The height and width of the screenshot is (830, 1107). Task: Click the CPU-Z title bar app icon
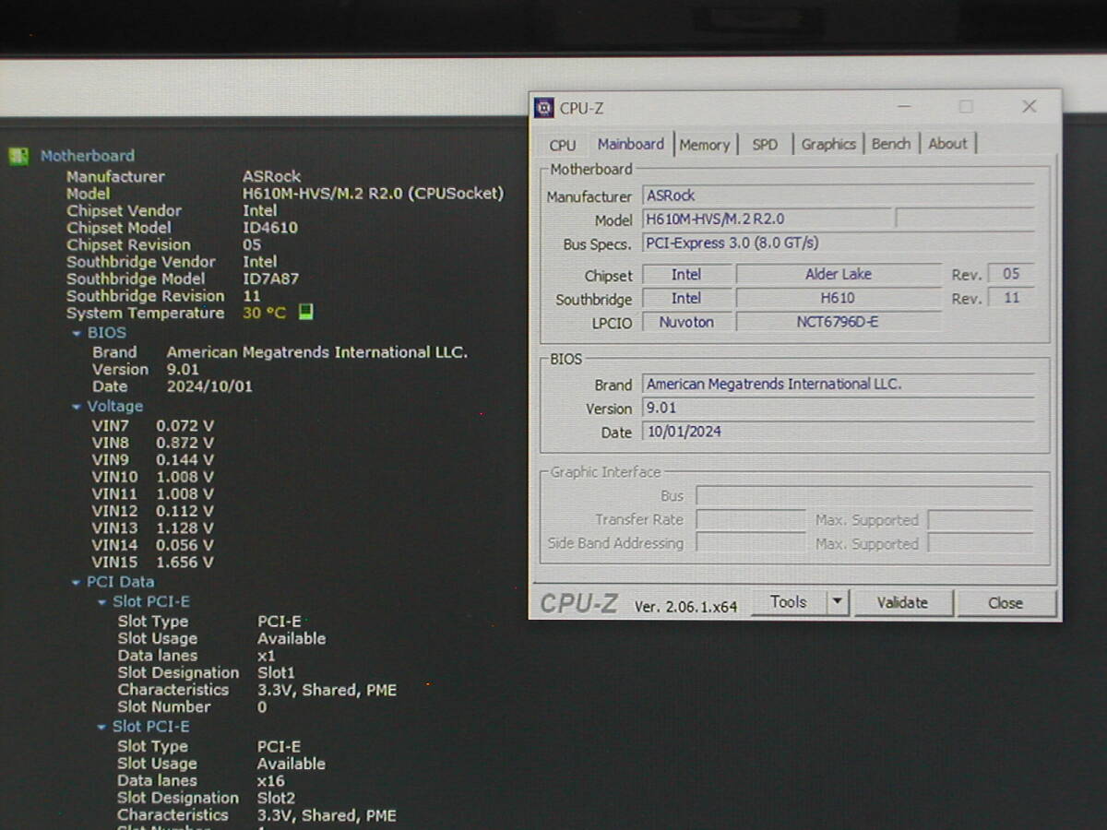(544, 108)
